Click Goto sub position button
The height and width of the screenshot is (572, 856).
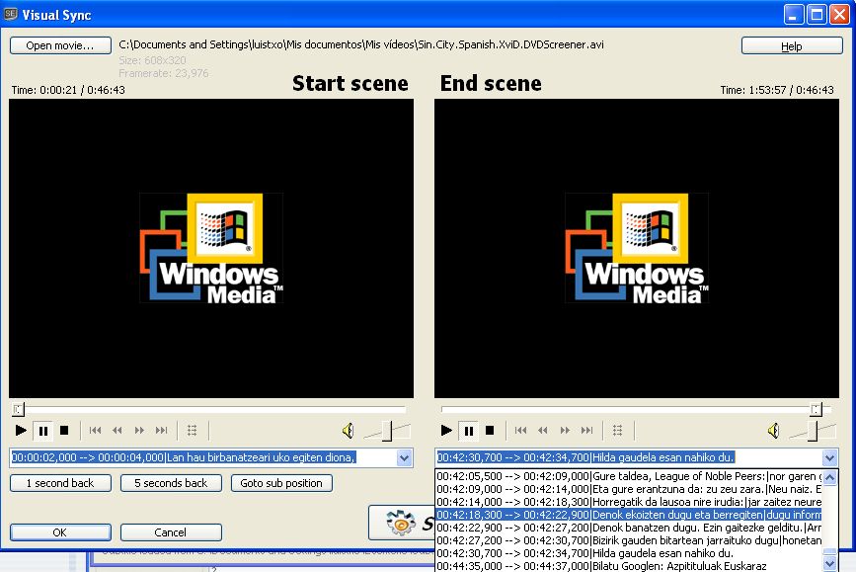click(x=281, y=483)
